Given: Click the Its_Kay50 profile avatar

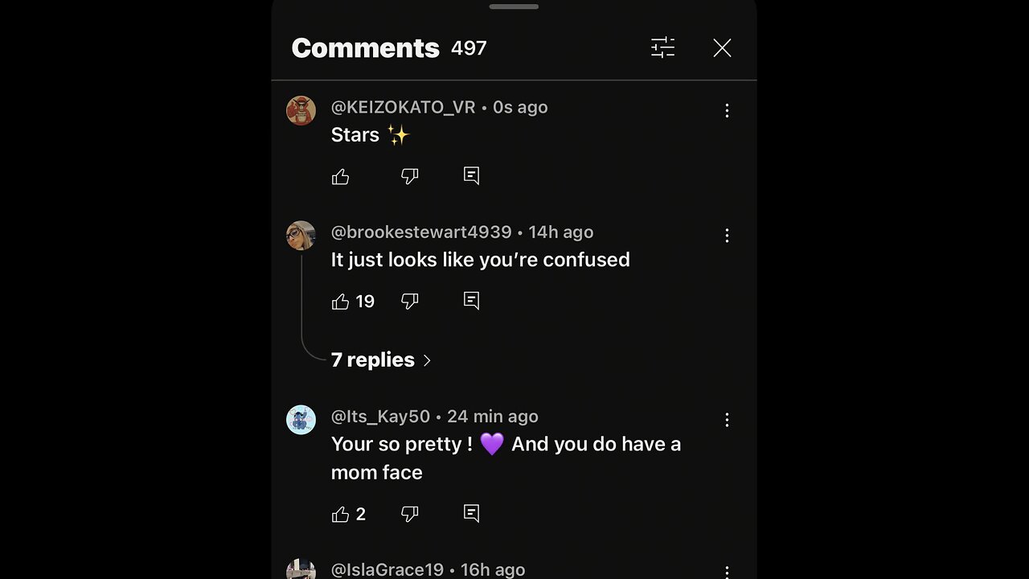Looking at the screenshot, I should (x=301, y=420).
